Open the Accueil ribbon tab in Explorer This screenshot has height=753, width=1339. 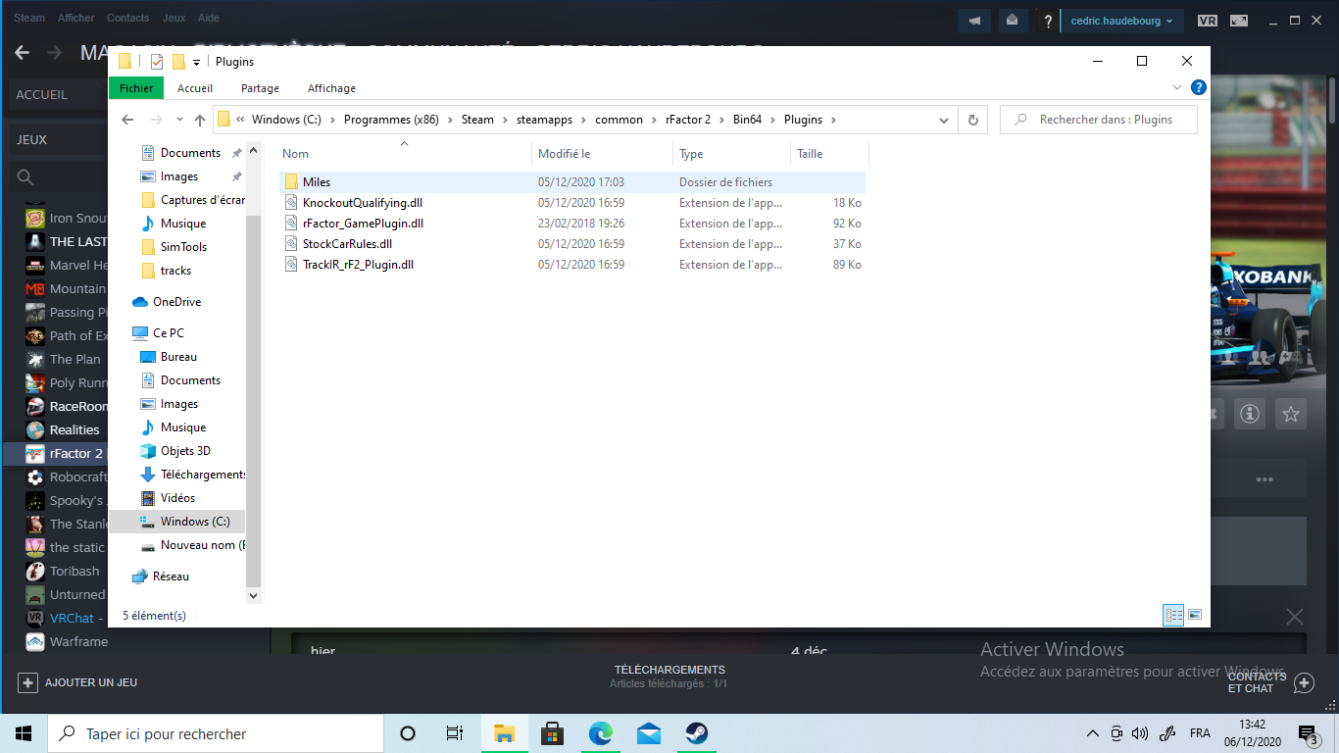[x=195, y=88]
